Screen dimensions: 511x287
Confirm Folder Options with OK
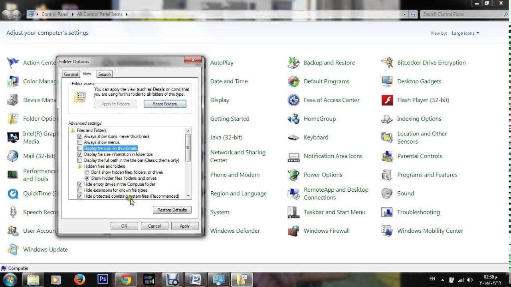click(x=124, y=226)
